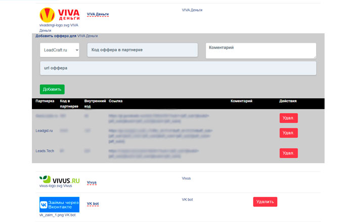Click the 'vivadengi-logo.svg VIVA Деньги' caption
356x222 pixels.
(x=59, y=28)
